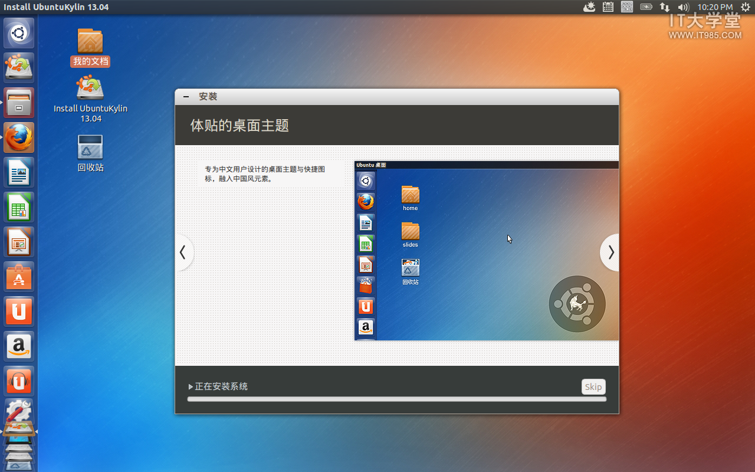Open the network indicator menu
755x472 pixels.
pos(665,7)
